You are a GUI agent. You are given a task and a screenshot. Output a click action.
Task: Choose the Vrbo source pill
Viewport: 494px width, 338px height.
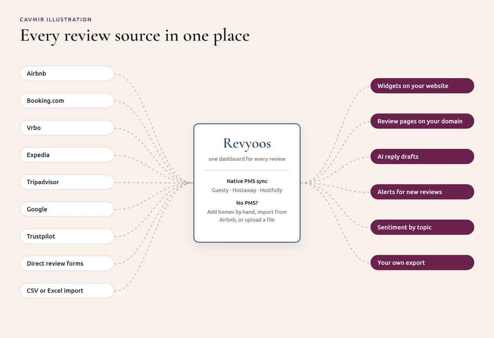tap(67, 128)
